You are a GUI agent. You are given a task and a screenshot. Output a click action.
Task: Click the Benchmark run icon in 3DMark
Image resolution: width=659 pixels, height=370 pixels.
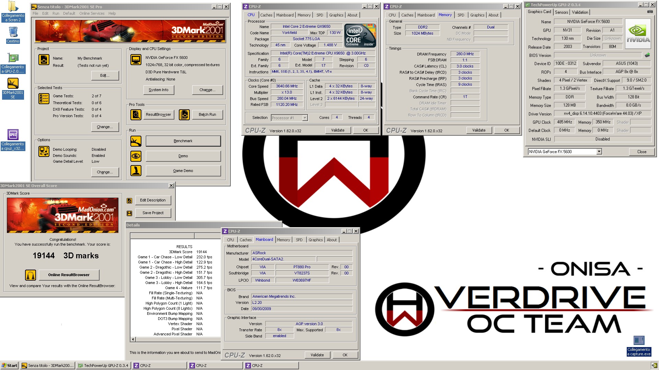click(136, 141)
